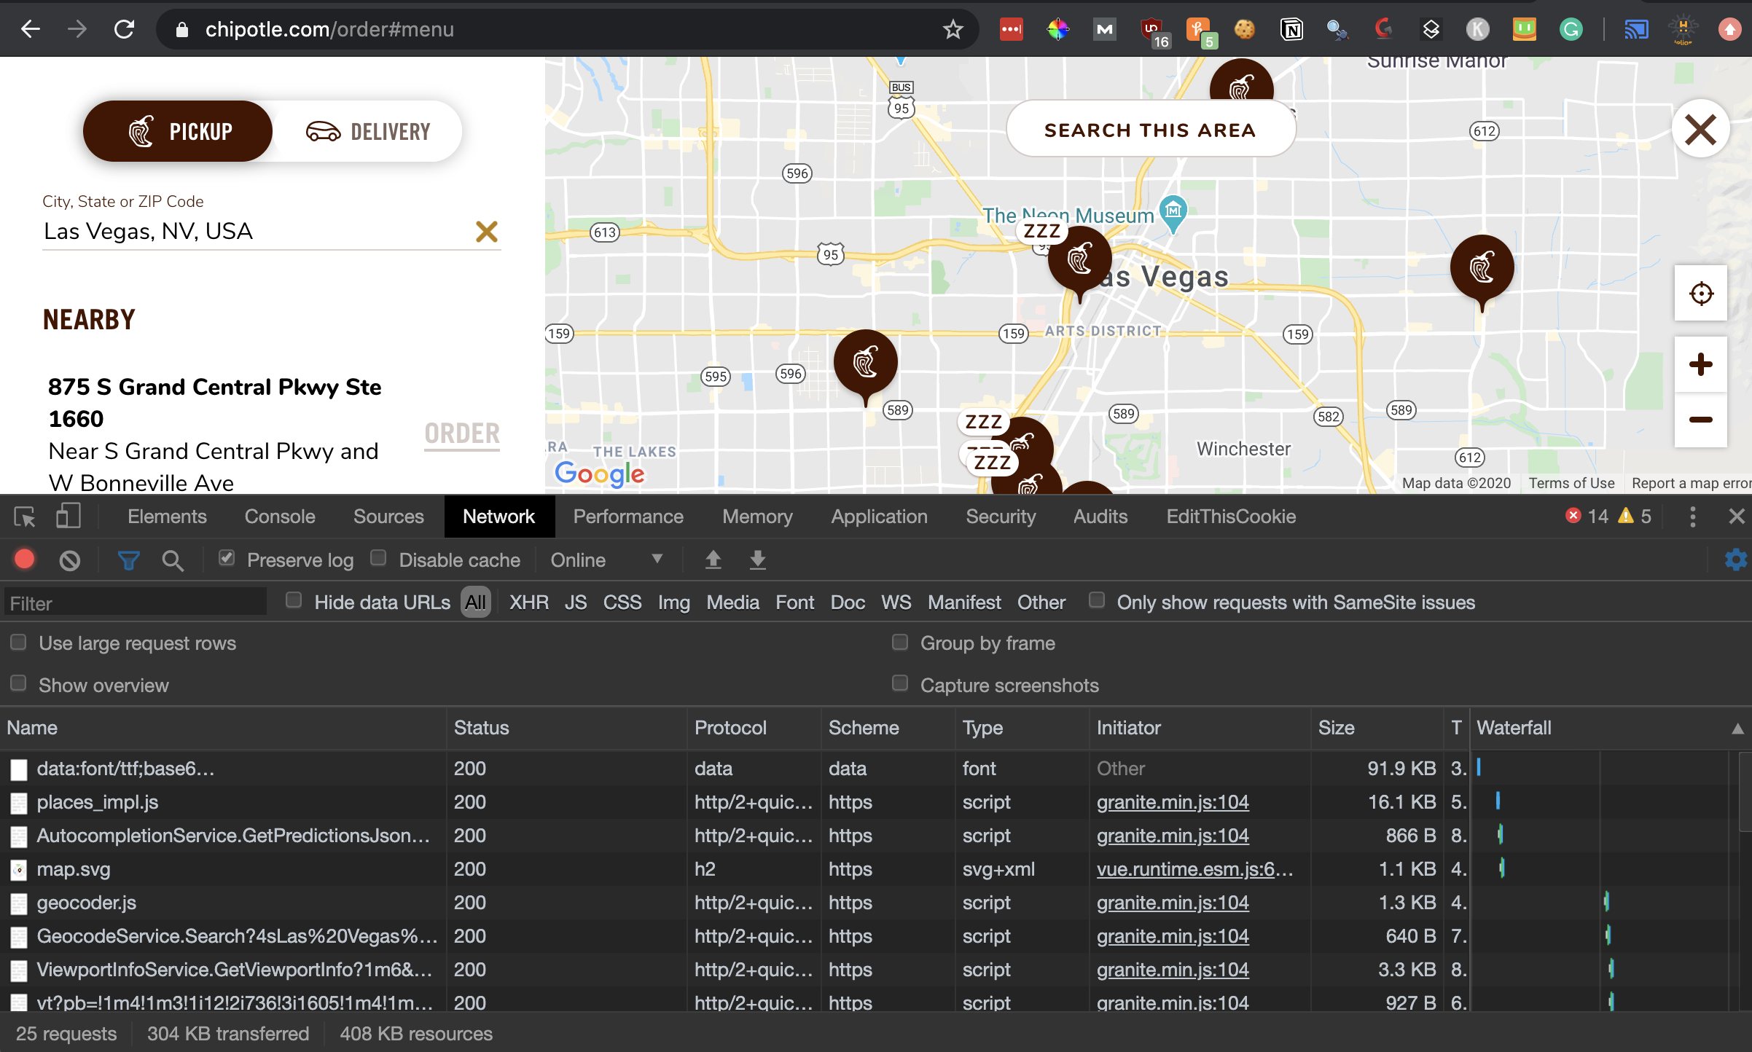Clear the Las Vegas location input
This screenshot has height=1052, width=1752.
click(x=487, y=232)
